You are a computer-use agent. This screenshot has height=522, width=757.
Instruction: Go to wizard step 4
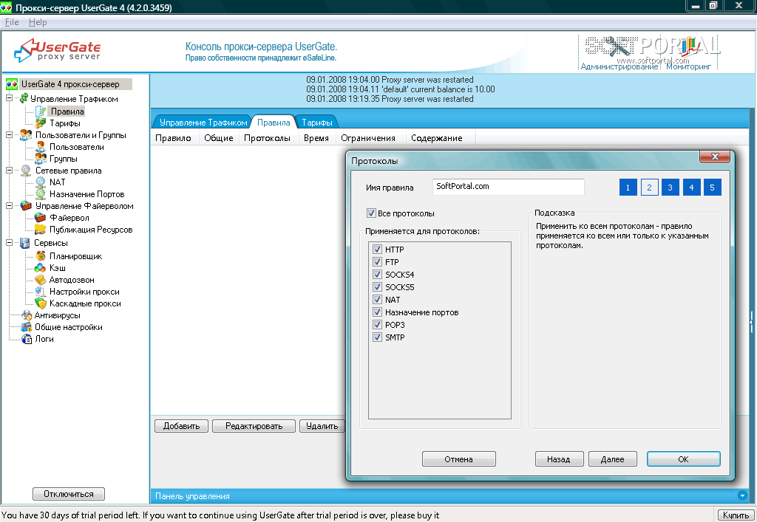pos(691,188)
